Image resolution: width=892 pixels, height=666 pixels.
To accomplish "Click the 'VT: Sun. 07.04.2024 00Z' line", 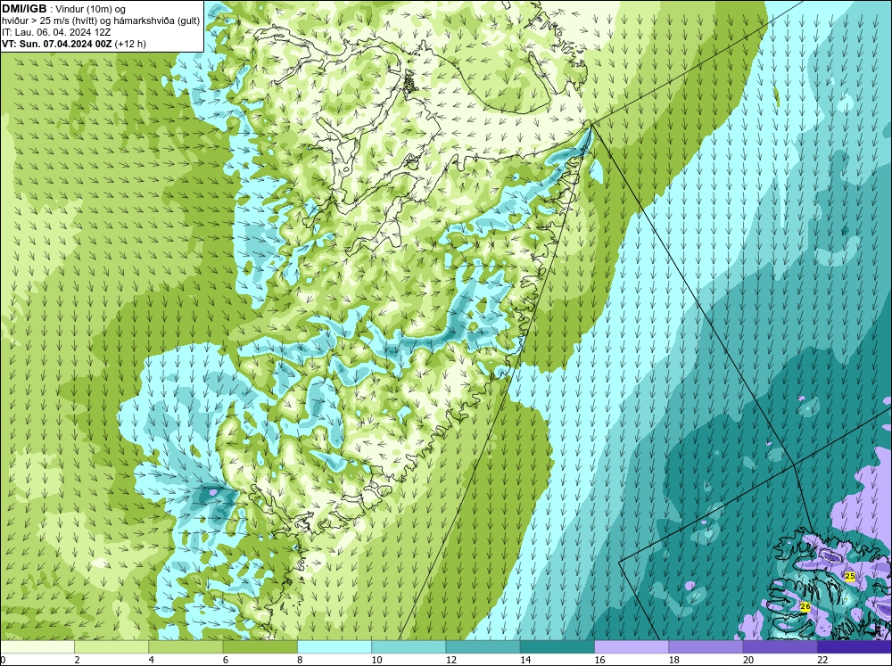I will pos(57,44).
